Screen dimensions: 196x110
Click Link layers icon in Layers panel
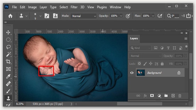pos(138,96)
